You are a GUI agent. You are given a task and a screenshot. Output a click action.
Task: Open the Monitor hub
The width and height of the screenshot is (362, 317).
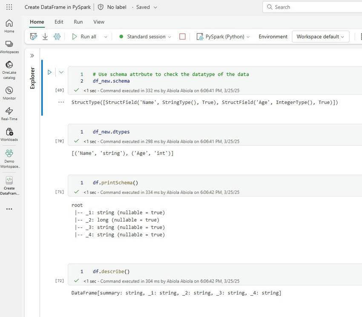point(9,93)
